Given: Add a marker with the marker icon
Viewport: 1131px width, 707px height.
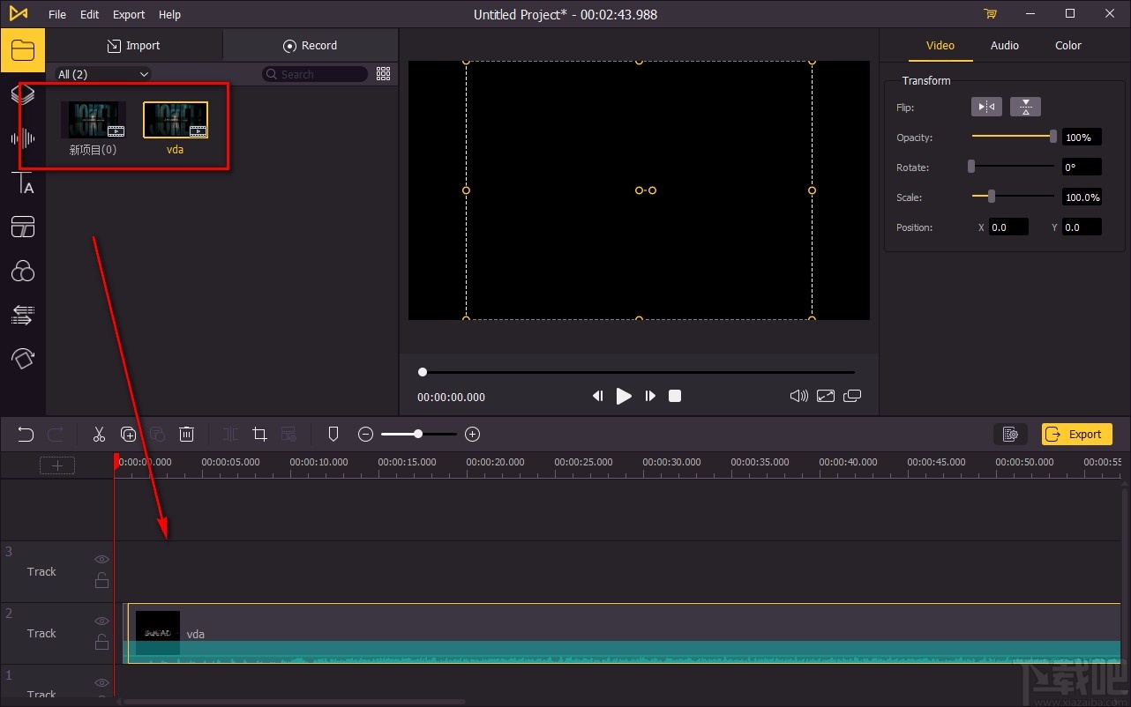Looking at the screenshot, I should click(333, 434).
